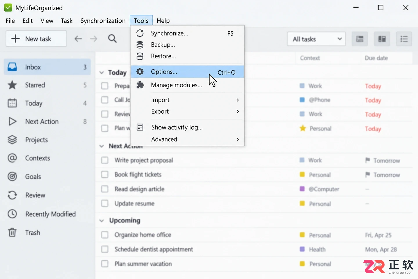
Task: Open the Starred view star icon
Action: (x=12, y=85)
